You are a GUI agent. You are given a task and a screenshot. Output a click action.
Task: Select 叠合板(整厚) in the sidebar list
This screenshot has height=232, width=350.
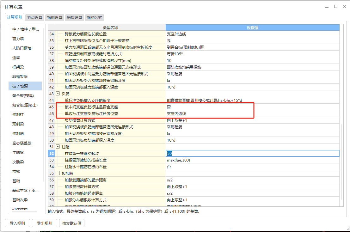pos(25,96)
